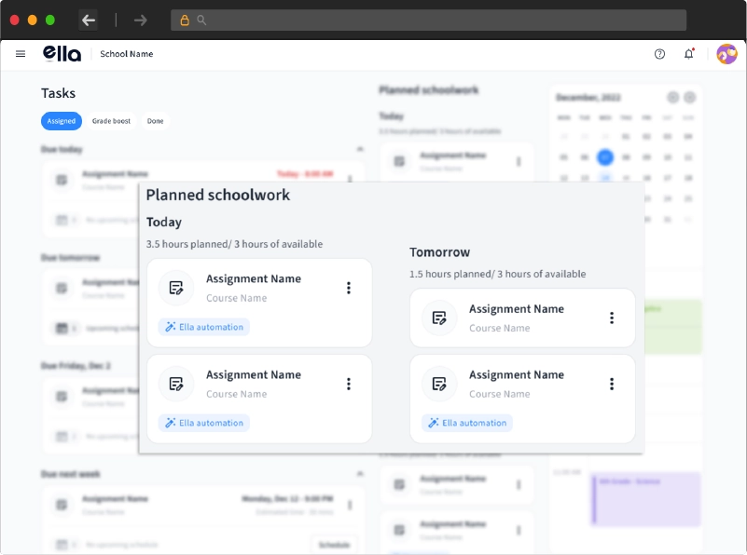Open the notifications bell
The image size is (747, 555).
[689, 54]
